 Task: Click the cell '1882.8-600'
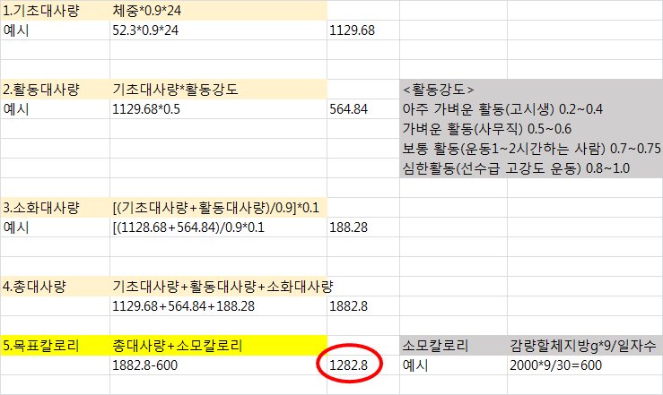218,365
